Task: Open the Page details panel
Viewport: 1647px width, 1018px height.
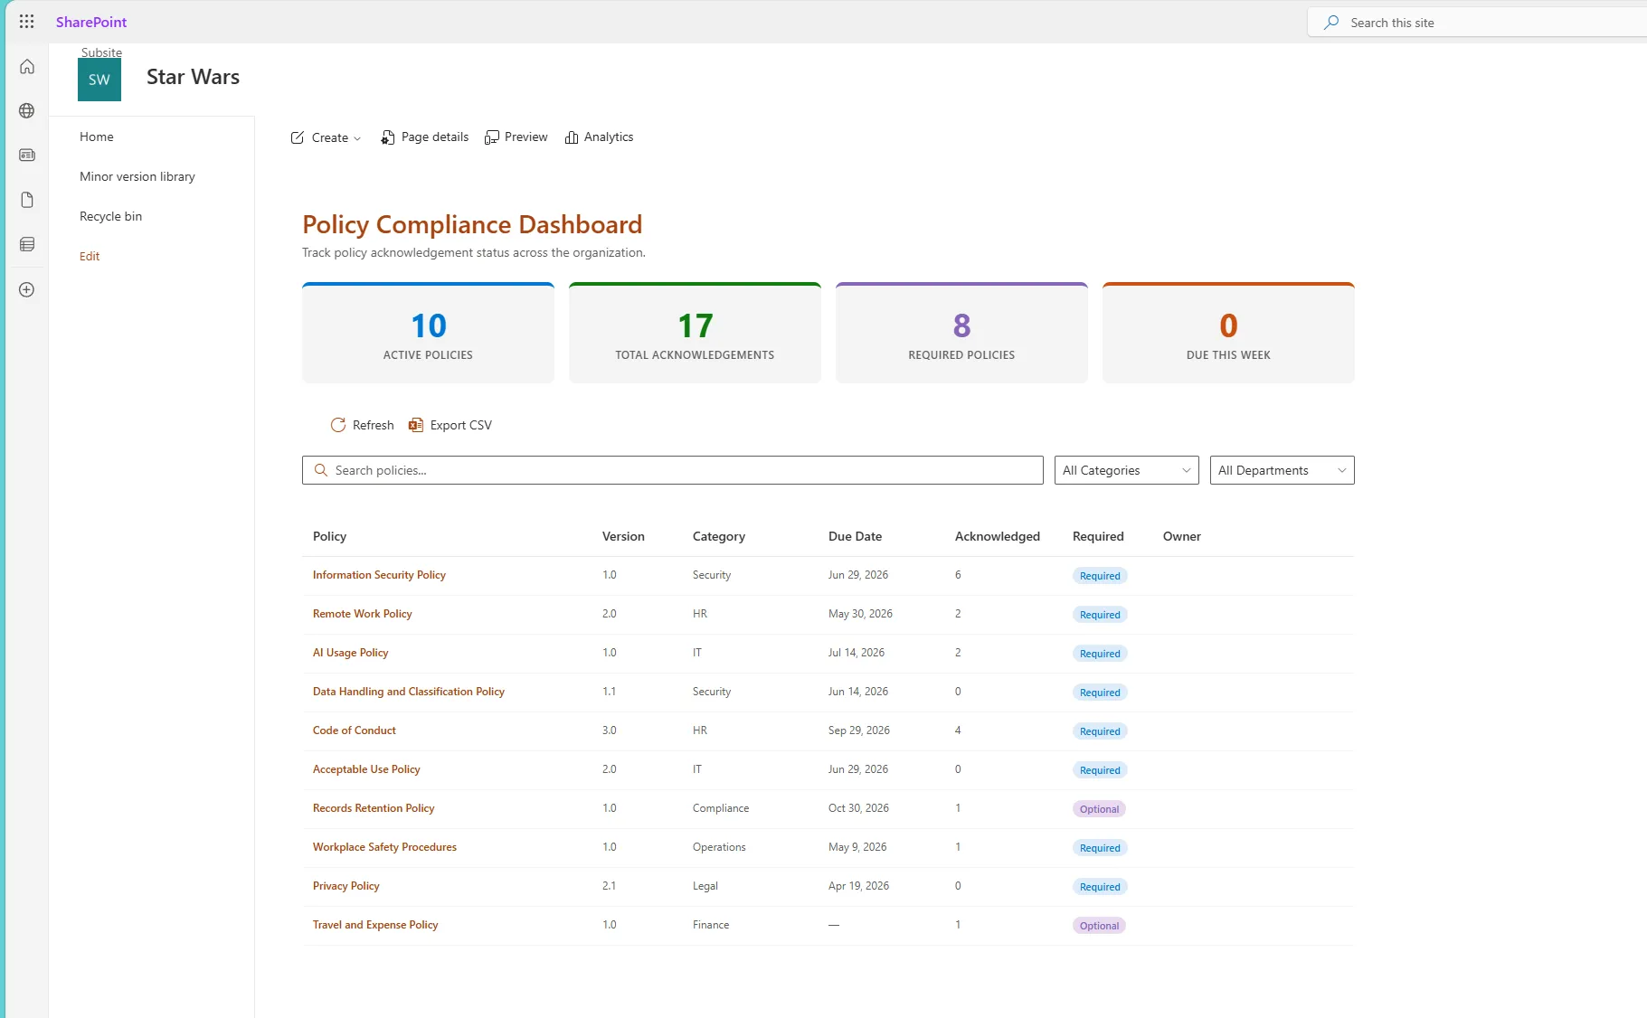Action: tap(424, 137)
